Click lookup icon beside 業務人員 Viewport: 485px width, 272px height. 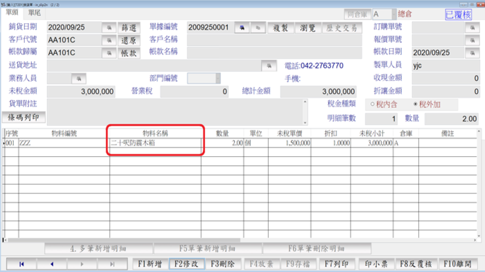(79, 79)
